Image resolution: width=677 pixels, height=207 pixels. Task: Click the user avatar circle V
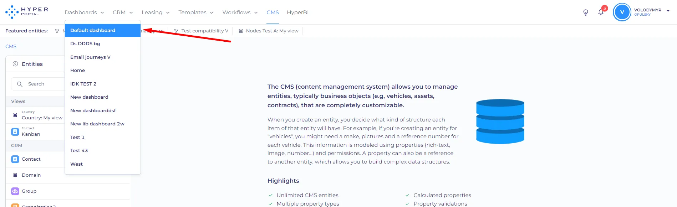(622, 12)
